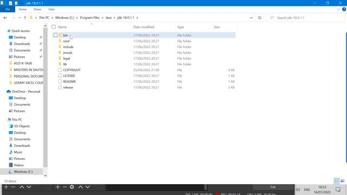Jump to Program Files in address path
347x195 pixels.
(x=89, y=18)
